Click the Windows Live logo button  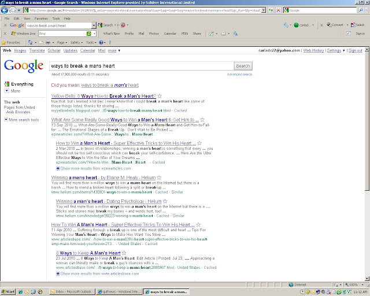23,34
